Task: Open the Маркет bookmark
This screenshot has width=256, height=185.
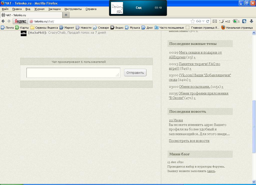Action: point(67,28)
